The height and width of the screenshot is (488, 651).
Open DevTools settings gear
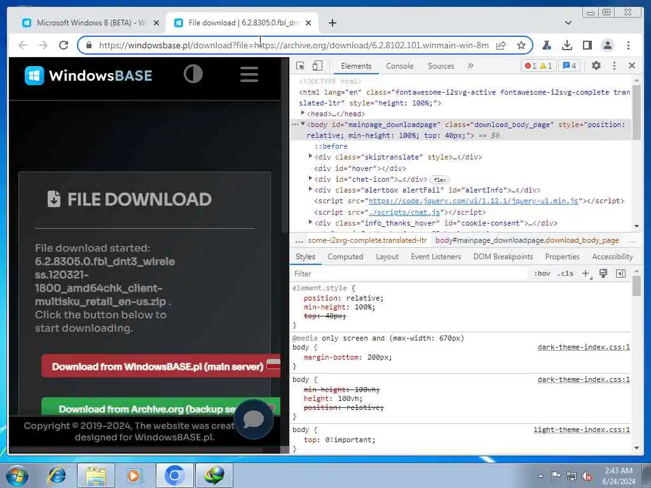tap(596, 65)
